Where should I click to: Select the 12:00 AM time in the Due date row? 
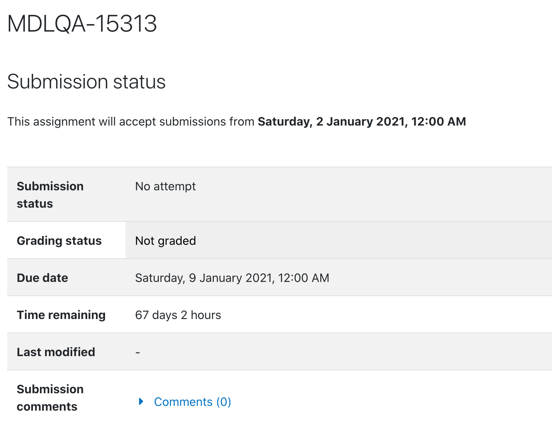click(304, 278)
